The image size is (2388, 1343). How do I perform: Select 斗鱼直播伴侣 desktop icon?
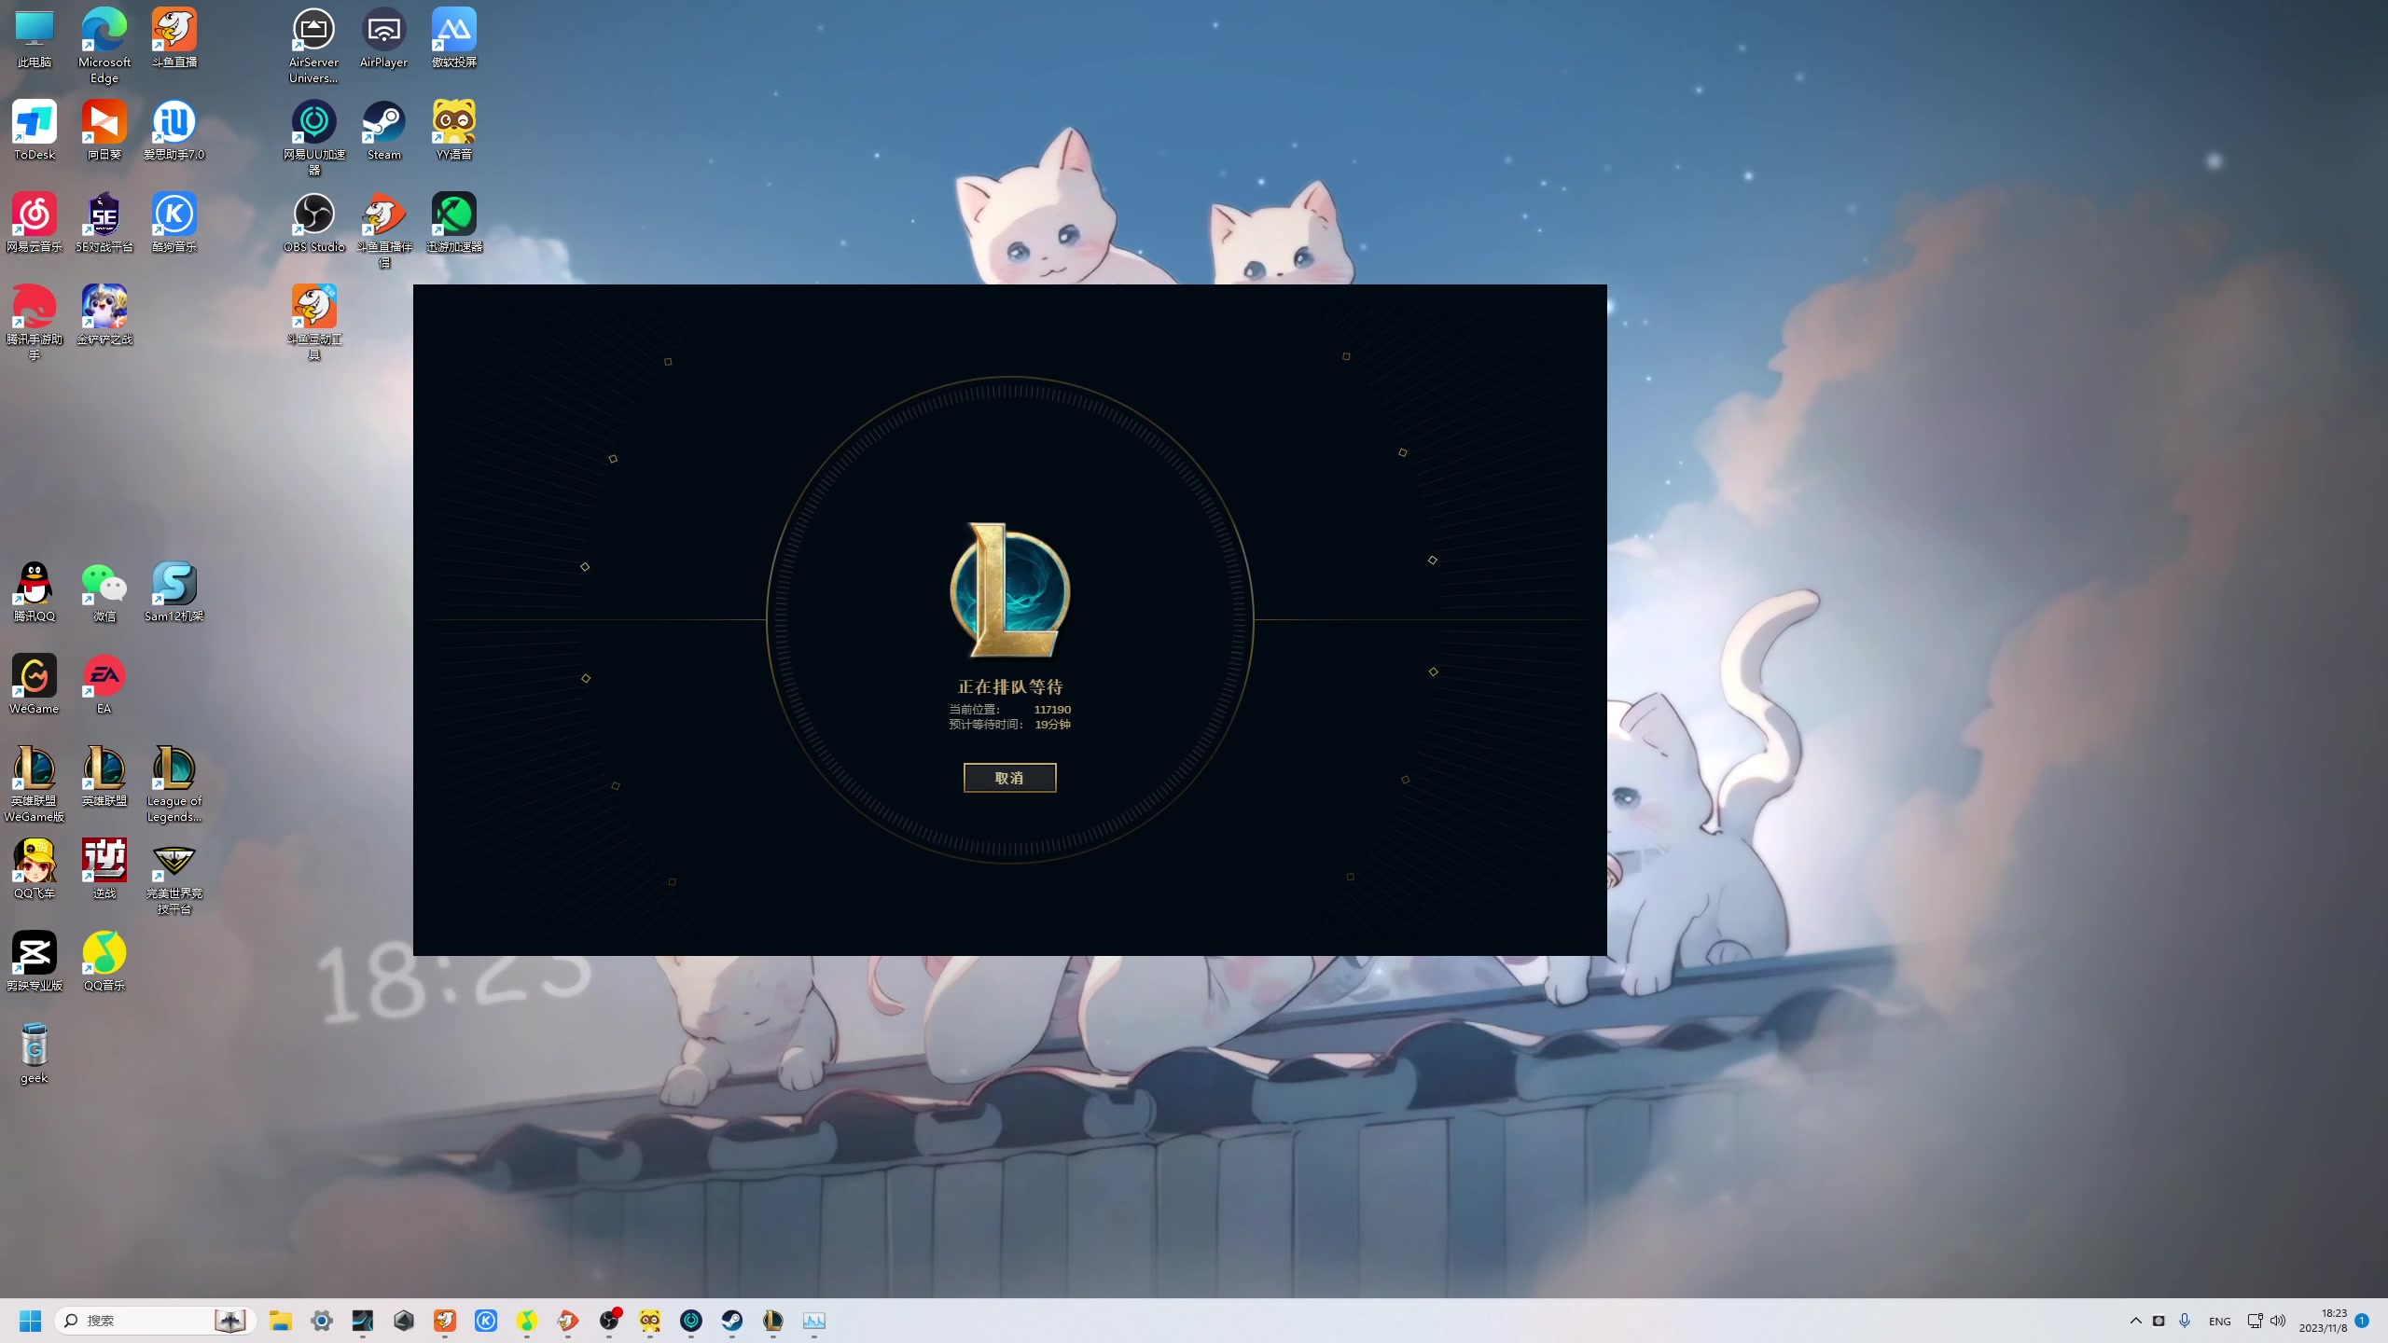(383, 231)
